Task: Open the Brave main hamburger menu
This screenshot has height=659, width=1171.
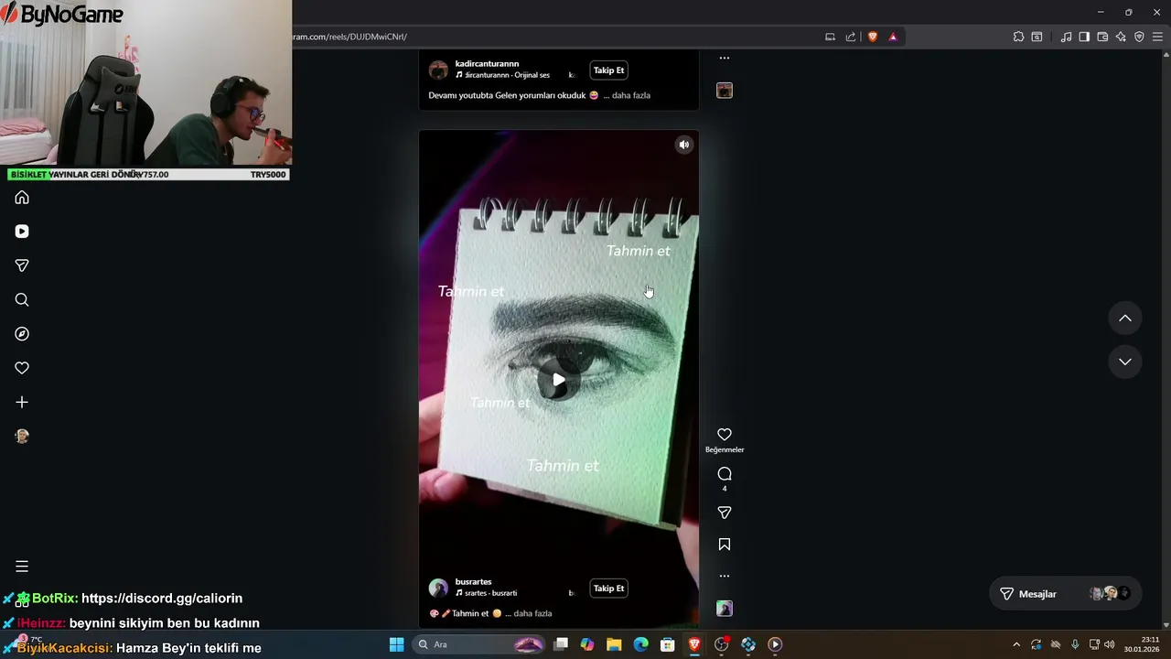Action: tap(1157, 37)
